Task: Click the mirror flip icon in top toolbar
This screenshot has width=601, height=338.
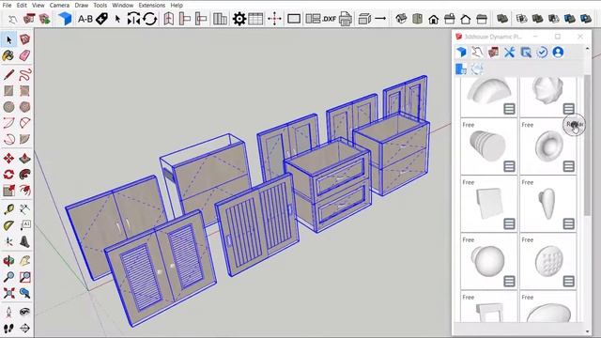Action: [133, 19]
